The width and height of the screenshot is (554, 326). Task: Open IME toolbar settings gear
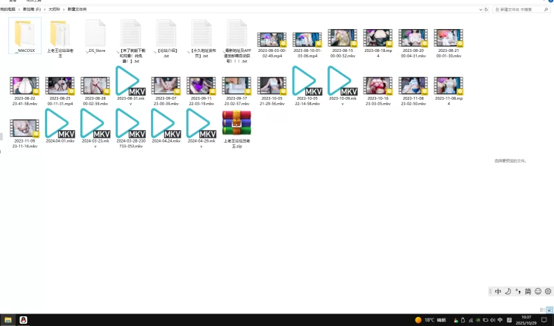click(548, 291)
